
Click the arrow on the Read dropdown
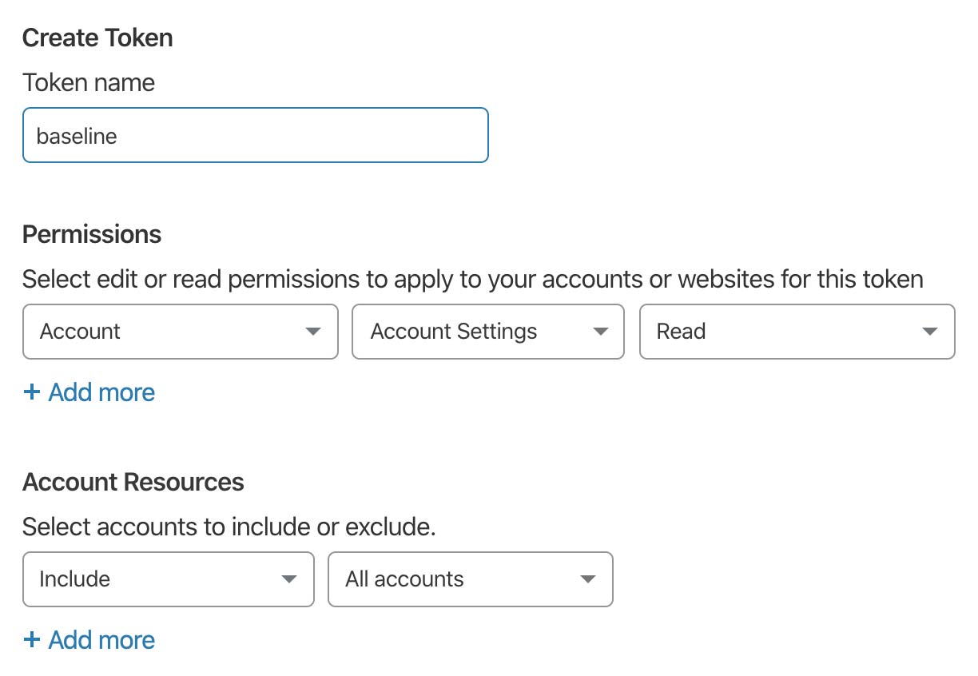coord(929,332)
